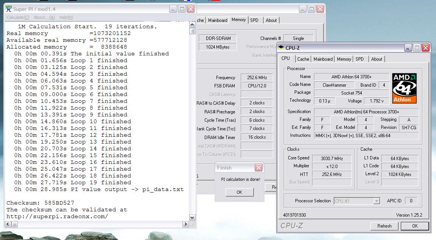The height and width of the screenshot is (240, 436).
Task: Click the Cycle Time (Tras) 6 clocks value
Action: (x=257, y=120)
